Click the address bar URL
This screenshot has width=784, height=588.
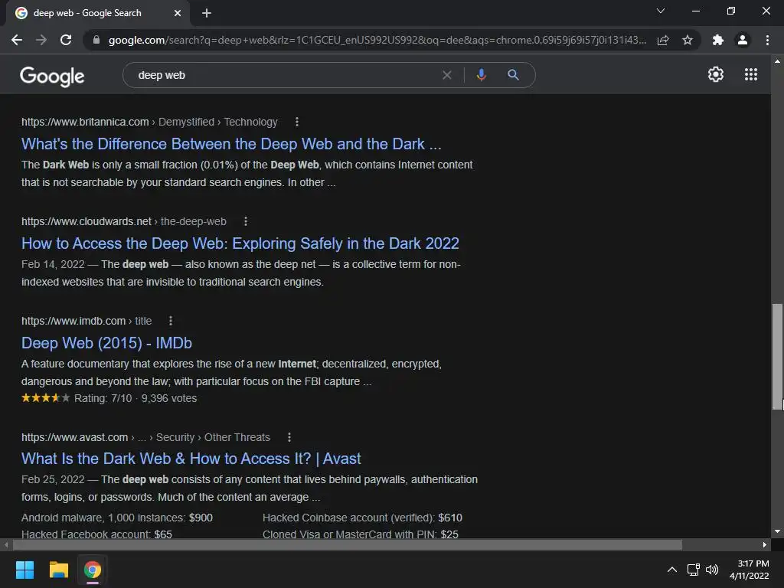coord(377,40)
